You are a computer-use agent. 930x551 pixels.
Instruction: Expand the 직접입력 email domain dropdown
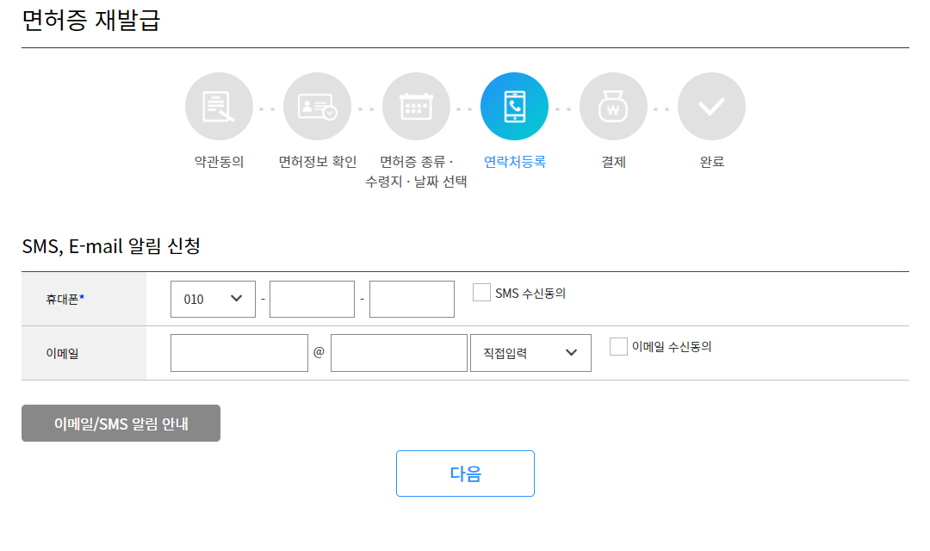(x=530, y=352)
